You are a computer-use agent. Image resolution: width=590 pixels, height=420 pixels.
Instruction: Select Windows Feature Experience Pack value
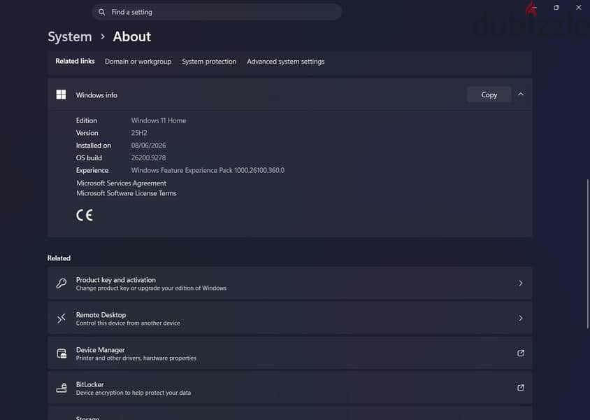point(208,170)
